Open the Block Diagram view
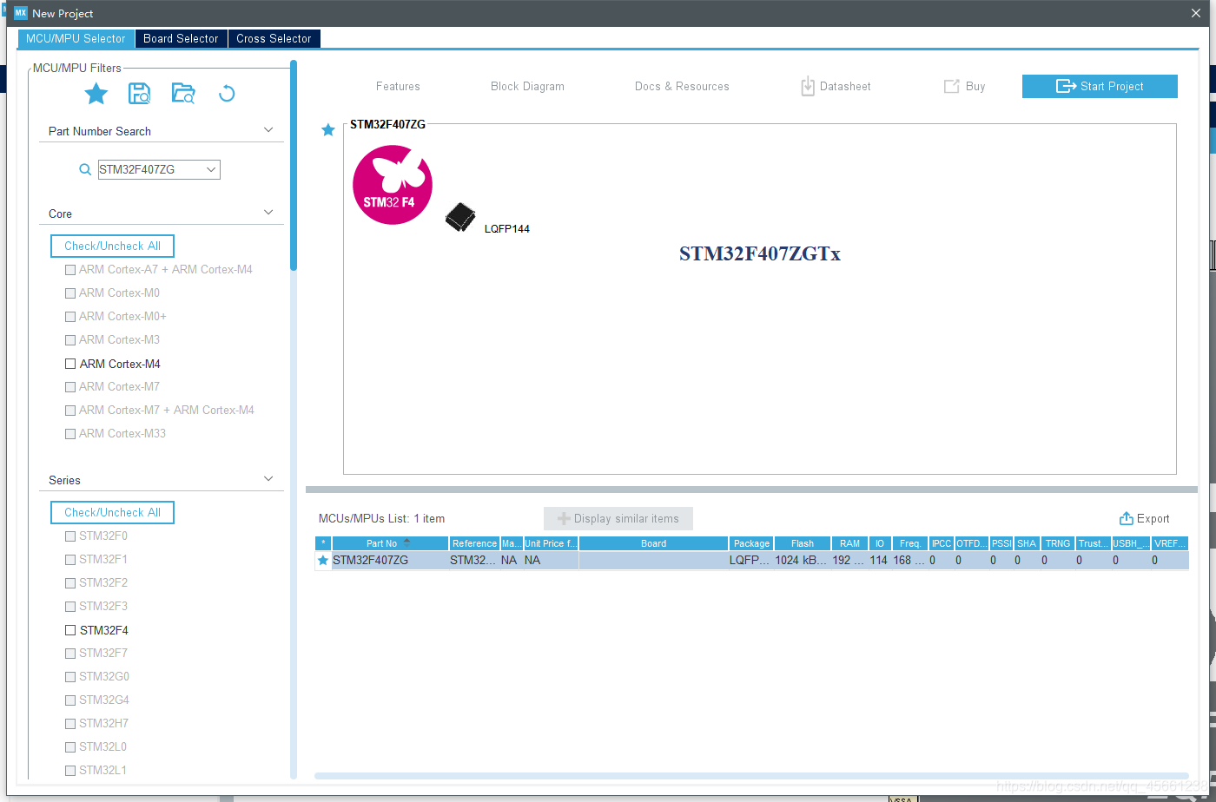 point(527,86)
